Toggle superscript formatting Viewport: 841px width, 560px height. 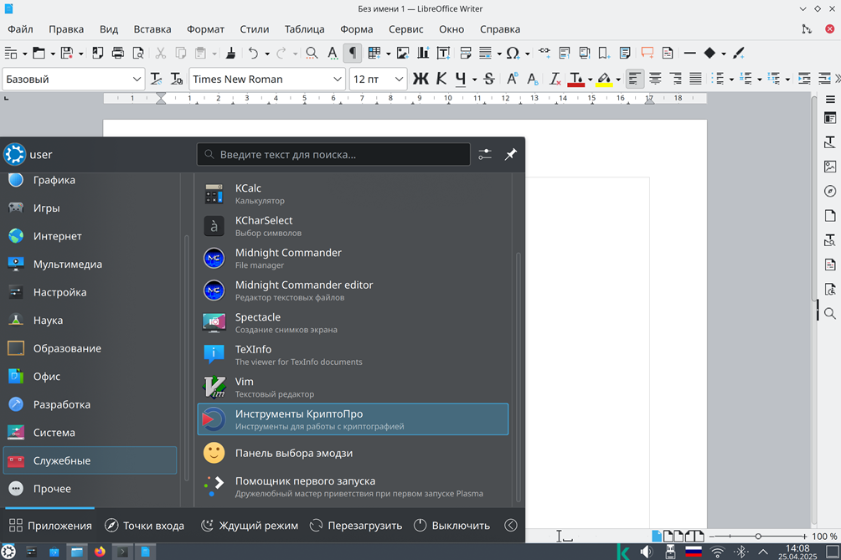[512, 80]
